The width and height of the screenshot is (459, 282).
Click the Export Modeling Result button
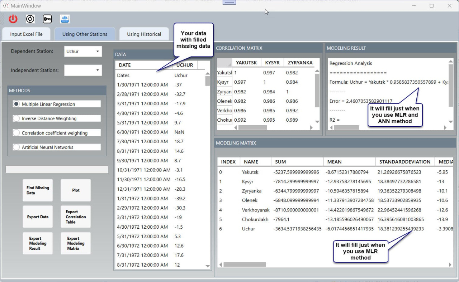pos(38,243)
